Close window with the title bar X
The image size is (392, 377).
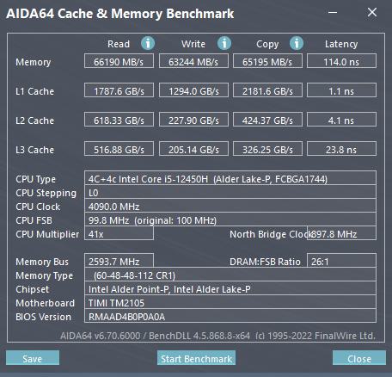(x=372, y=12)
